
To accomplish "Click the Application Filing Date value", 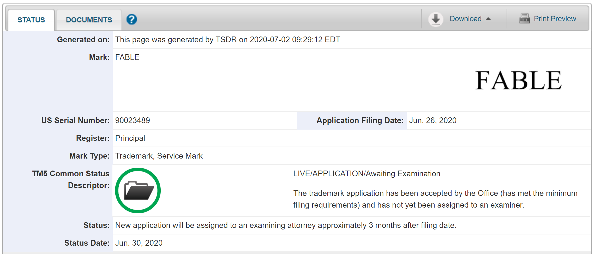I will (433, 120).
